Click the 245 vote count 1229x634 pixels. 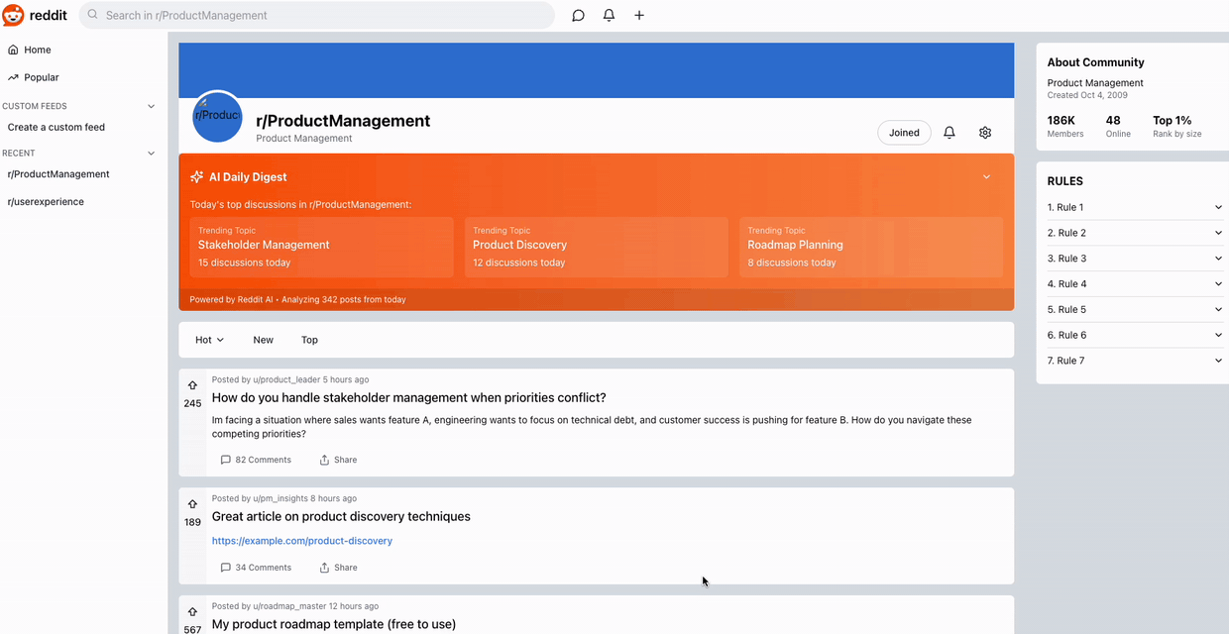click(192, 403)
